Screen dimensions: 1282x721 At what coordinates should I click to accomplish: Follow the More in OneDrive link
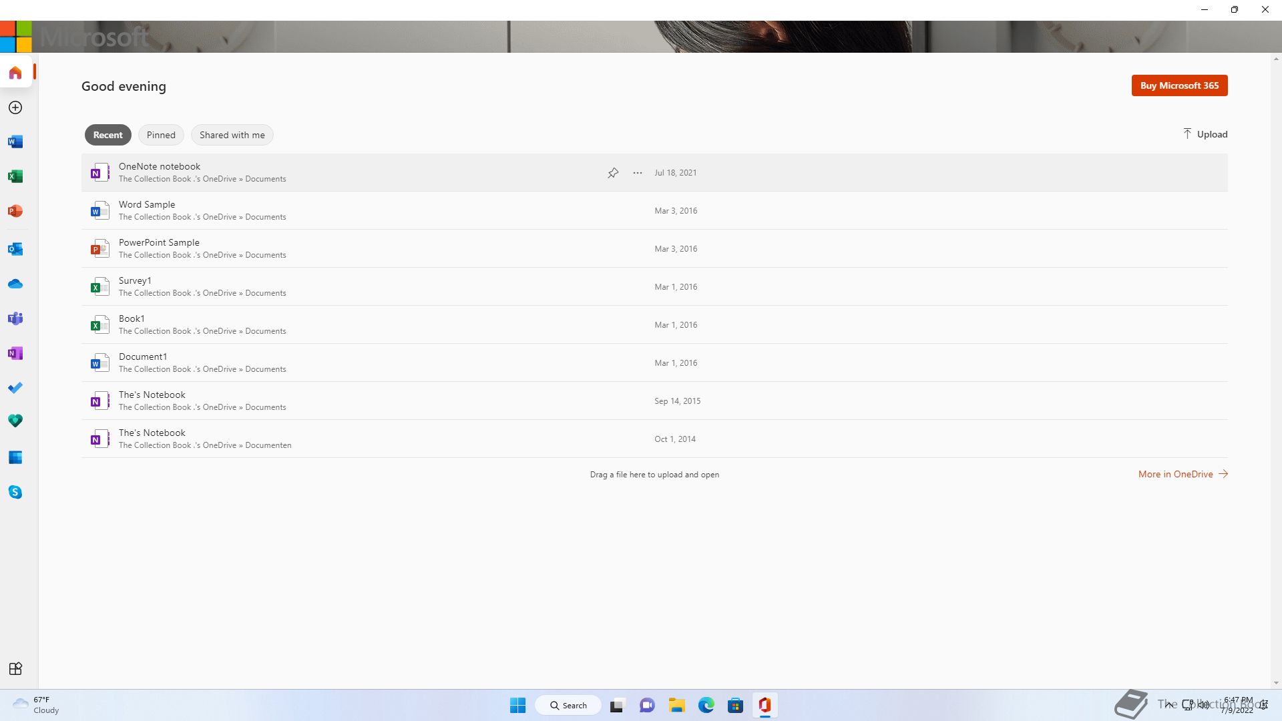[1183, 474]
